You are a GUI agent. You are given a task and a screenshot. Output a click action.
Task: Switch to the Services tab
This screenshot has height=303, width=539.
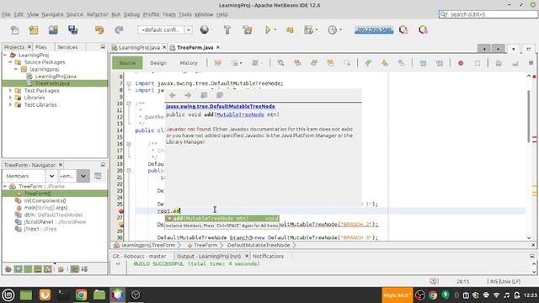pos(67,47)
